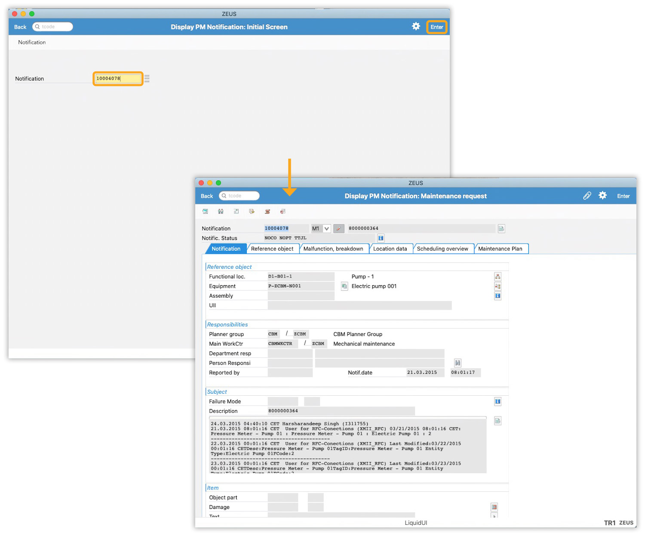Open the M1 notification type dropdown
The height and width of the screenshot is (536, 645).
(326, 228)
